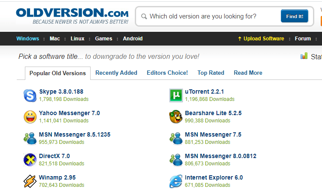Click 990,388 Downloads text

pyautogui.click(x=207, y=121)
